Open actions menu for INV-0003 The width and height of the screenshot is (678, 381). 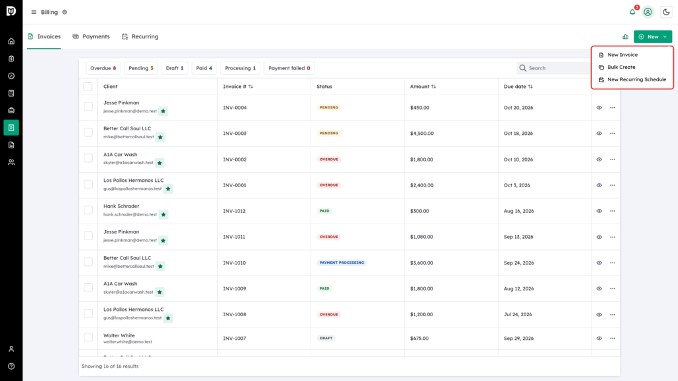point(612,134)
